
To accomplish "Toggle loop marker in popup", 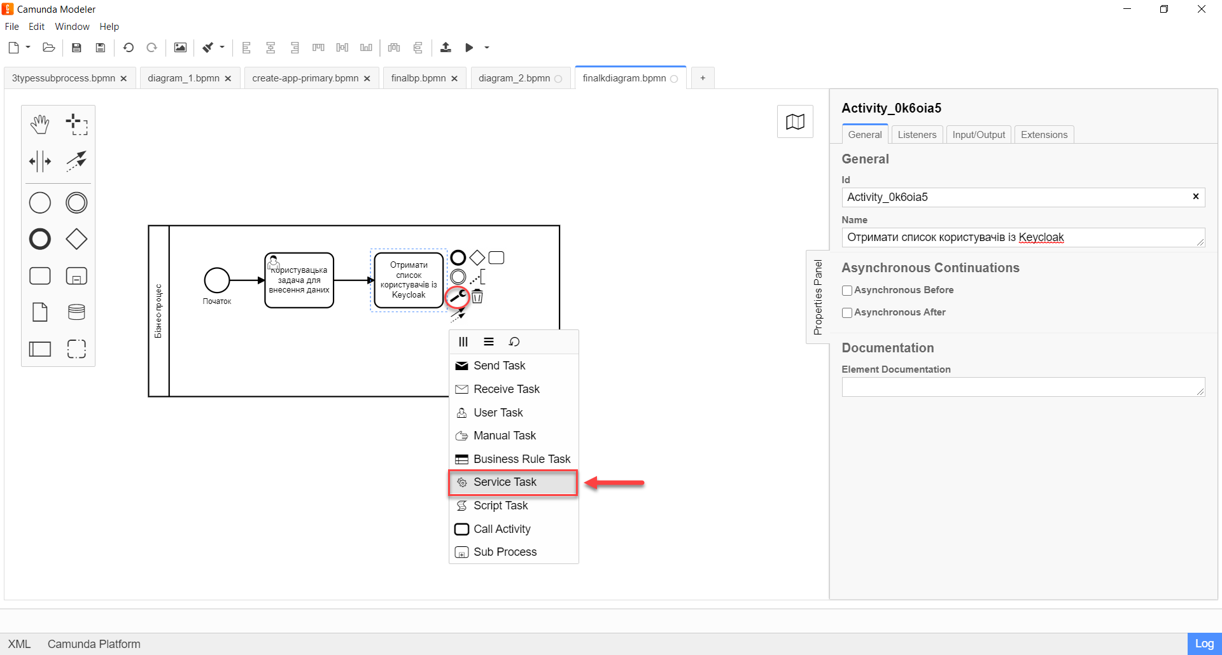I will click(x=514, y=342).
